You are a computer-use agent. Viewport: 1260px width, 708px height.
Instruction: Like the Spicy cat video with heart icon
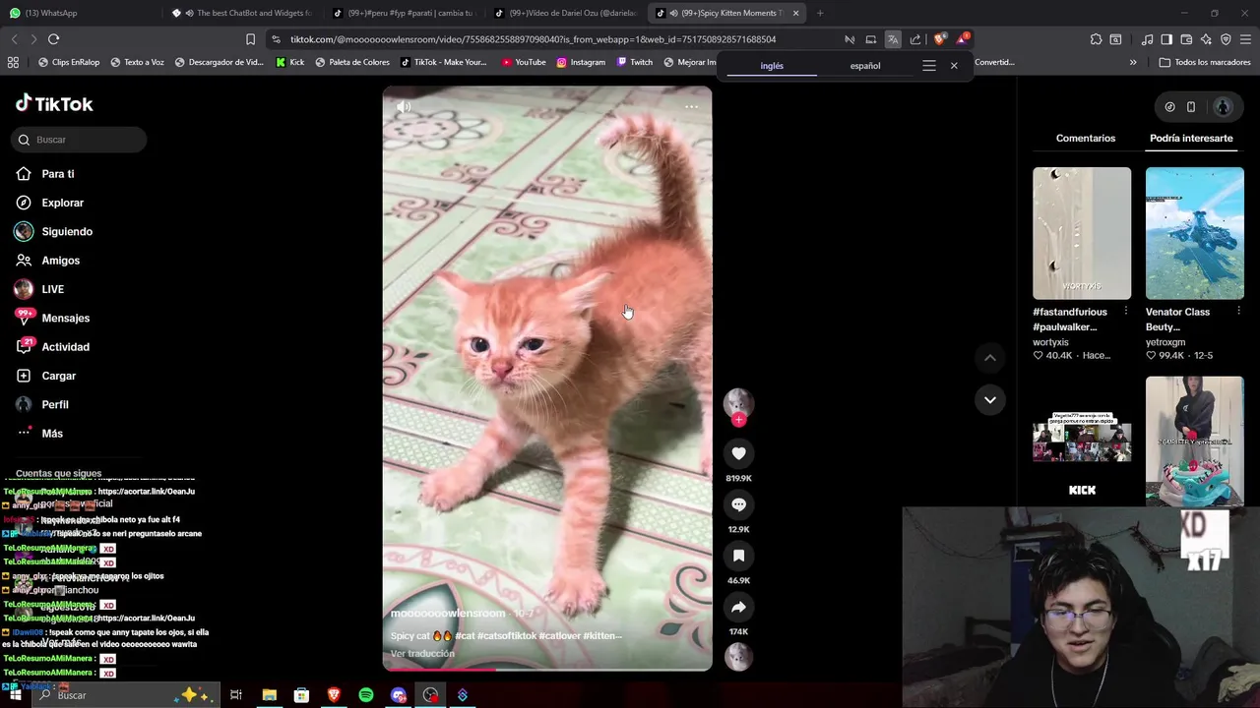pyautogui.click(x=738, y=453)
